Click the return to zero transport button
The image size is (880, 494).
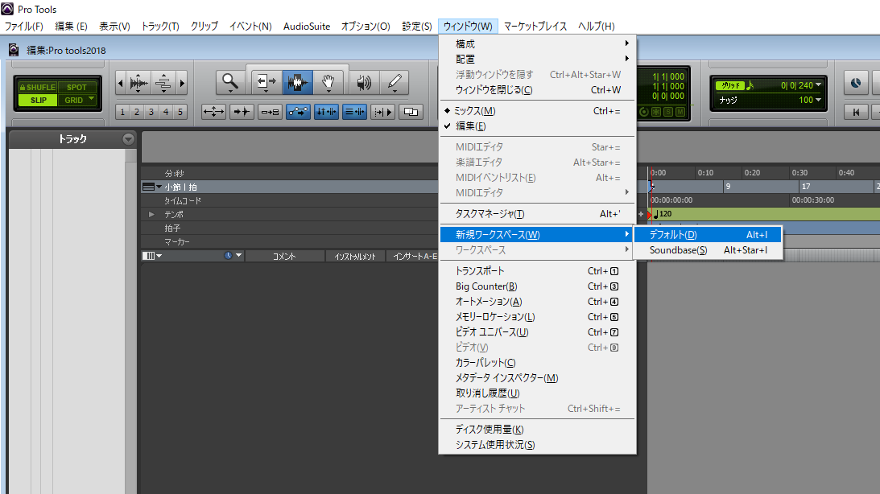[856, 112]
